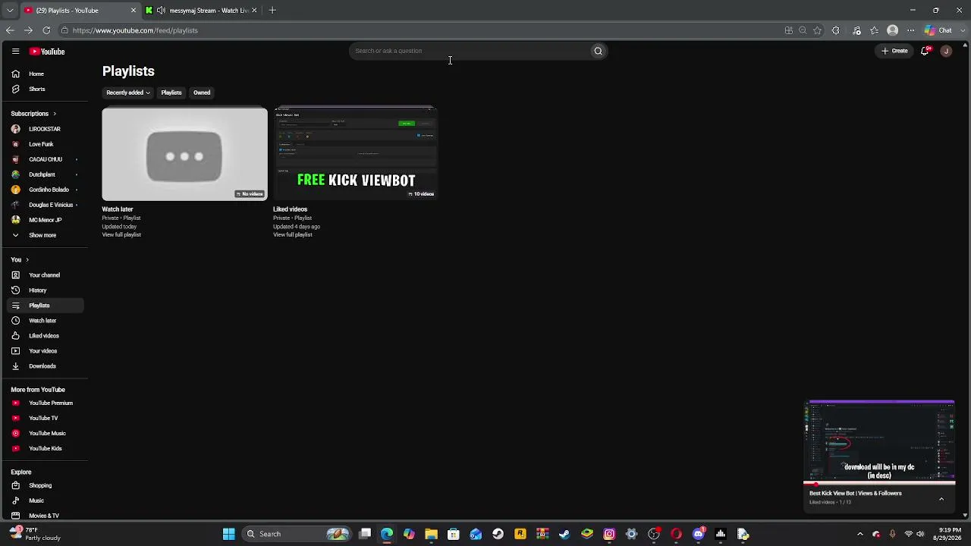Open YouTube Music link
This screenshot has height=546, width=971.
point(45,433)
